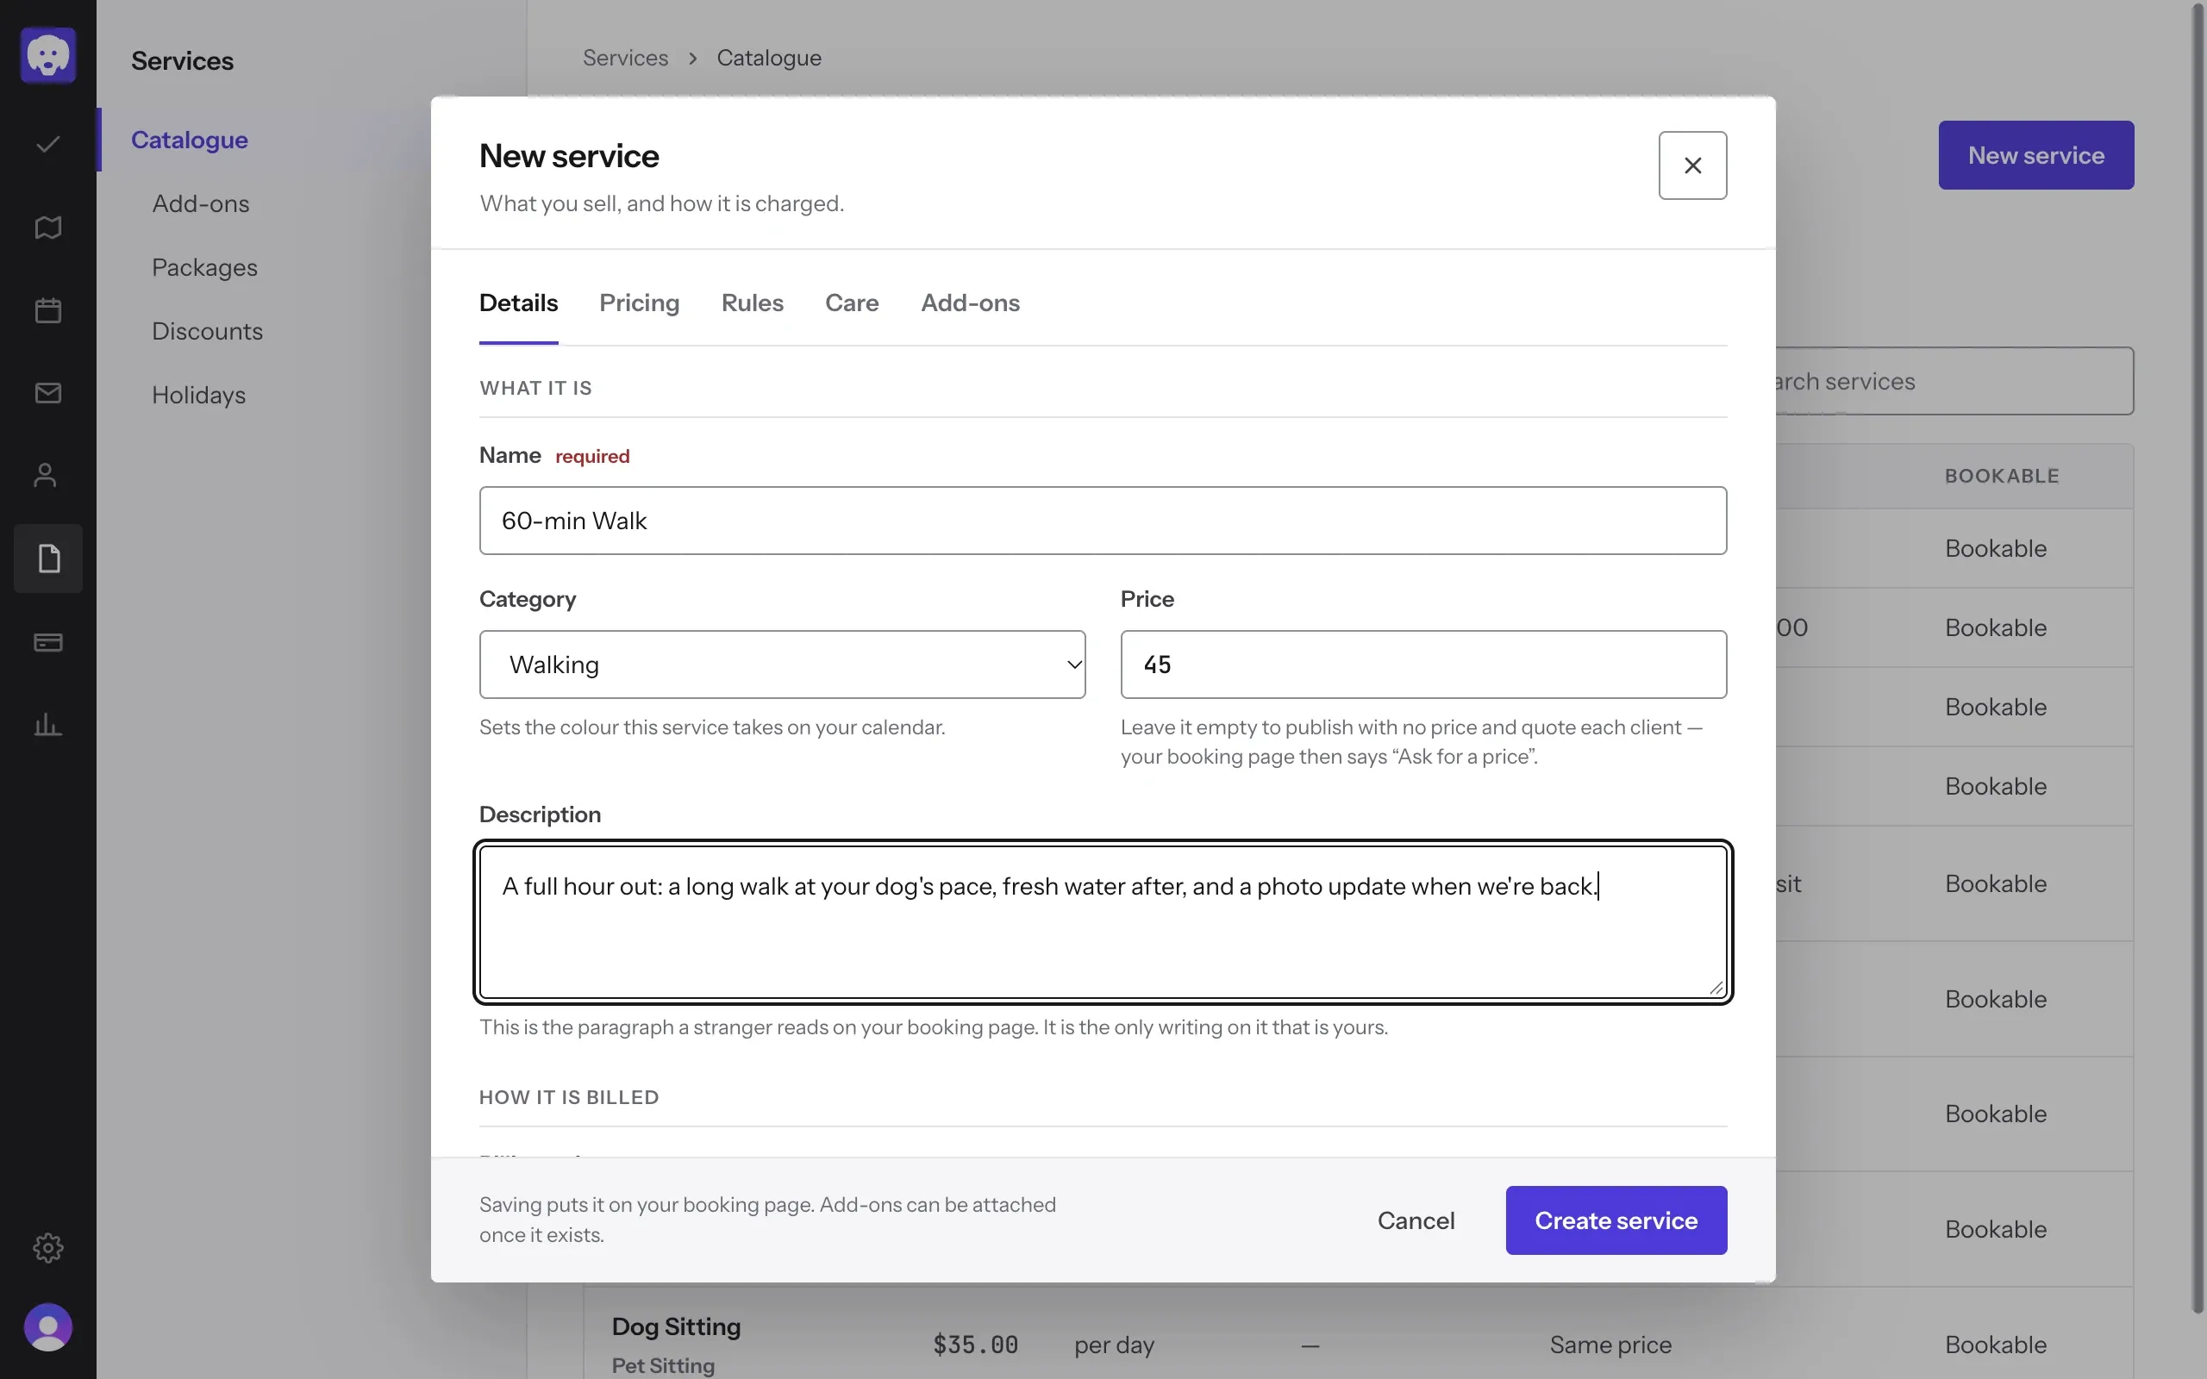Open the credit card payments icon
The image size is (2207, 1379).
click(x=48, y=642)
